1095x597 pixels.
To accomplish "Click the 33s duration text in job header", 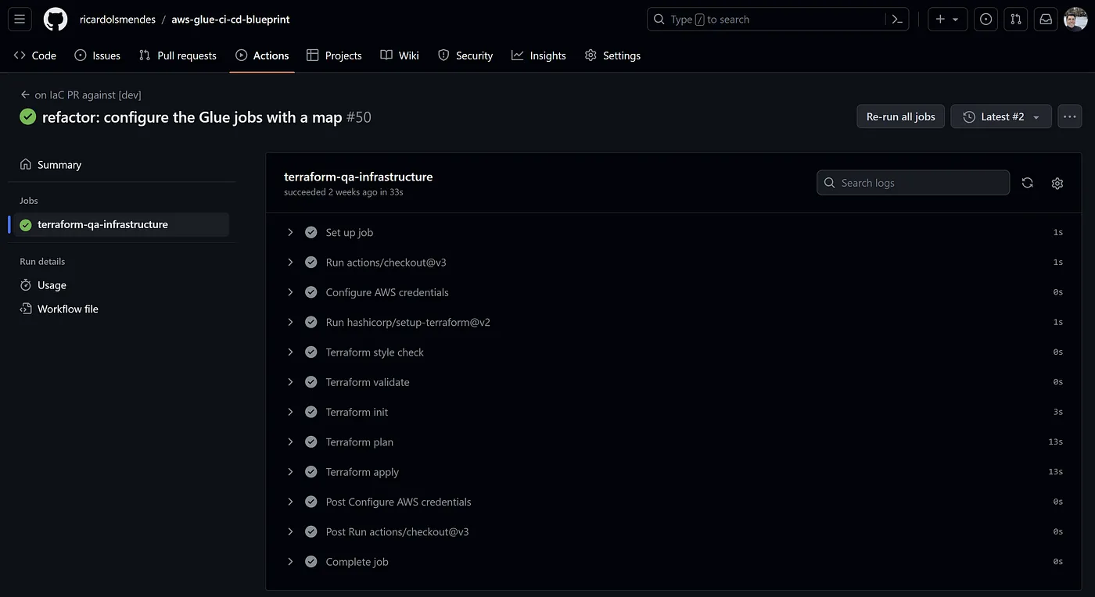I will [396, 192].
